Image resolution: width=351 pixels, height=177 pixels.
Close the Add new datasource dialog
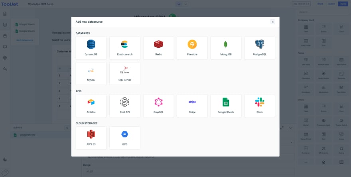point(273,22)
